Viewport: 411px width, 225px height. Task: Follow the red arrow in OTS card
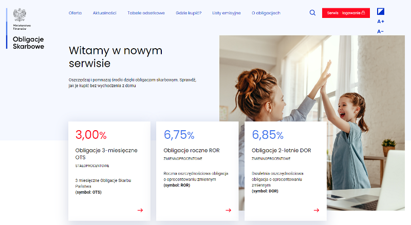[x=140, y=210]
